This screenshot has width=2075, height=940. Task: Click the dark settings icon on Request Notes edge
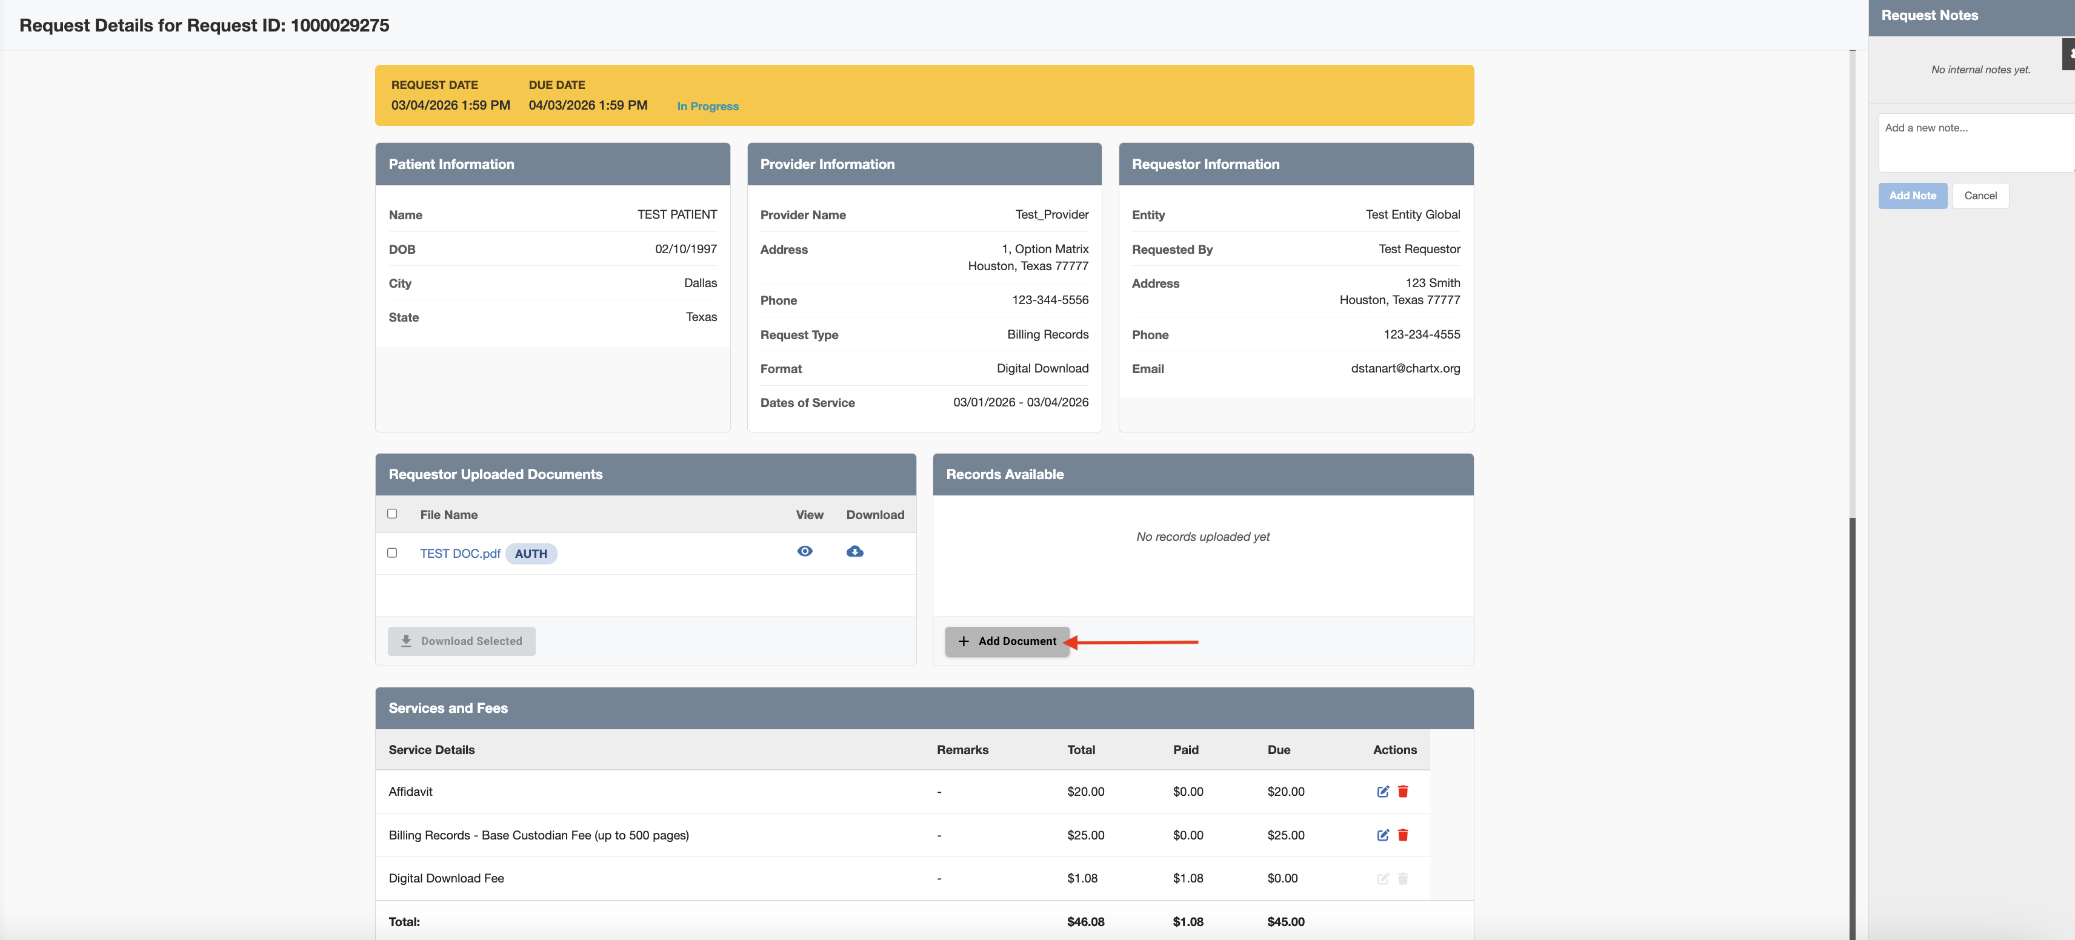coord(2070,55)
